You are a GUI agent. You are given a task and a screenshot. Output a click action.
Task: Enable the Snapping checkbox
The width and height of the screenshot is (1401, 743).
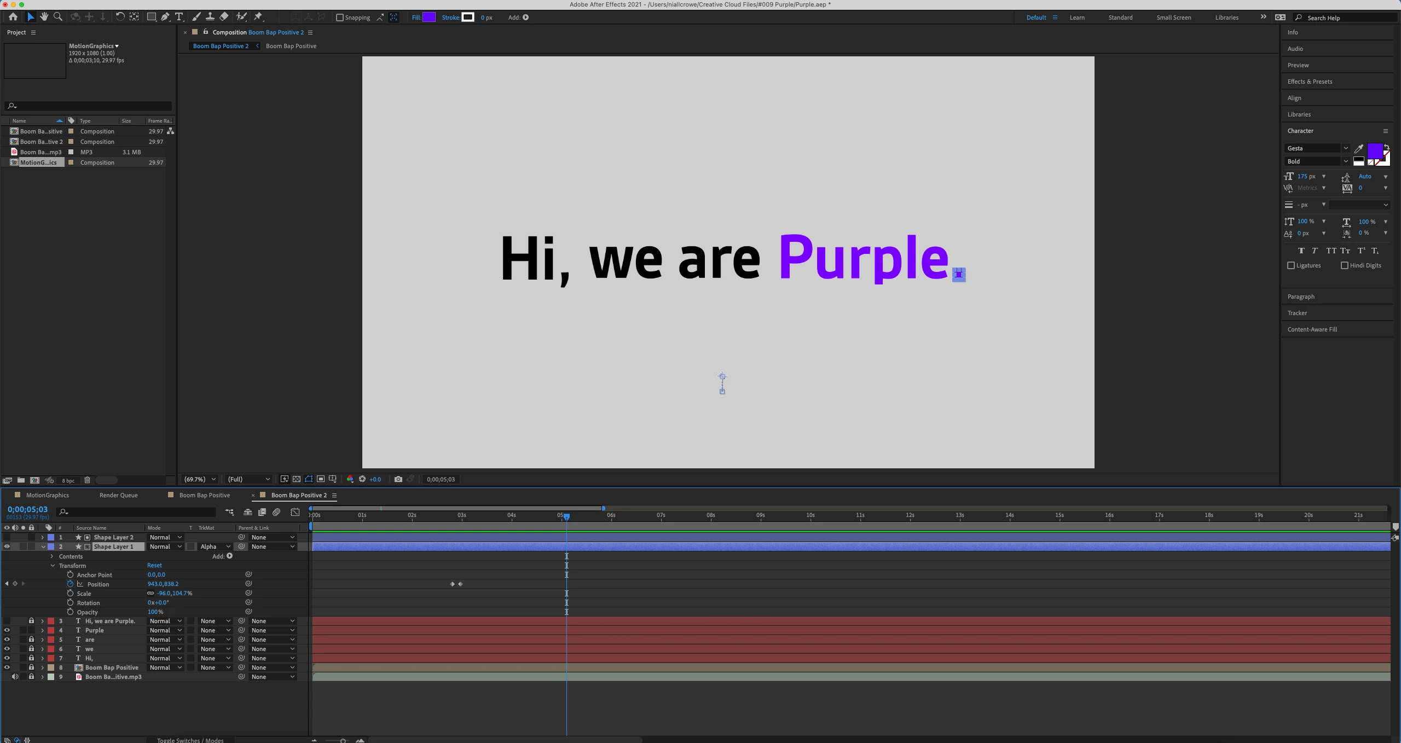coord(340,18)
